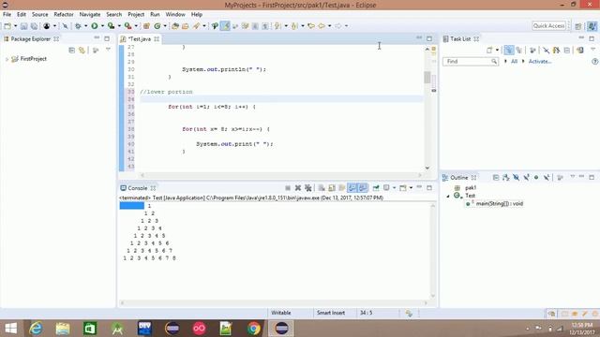
Task: Click New Task icon in Task List
Action: pyautogui.click(x=489, y=50)
